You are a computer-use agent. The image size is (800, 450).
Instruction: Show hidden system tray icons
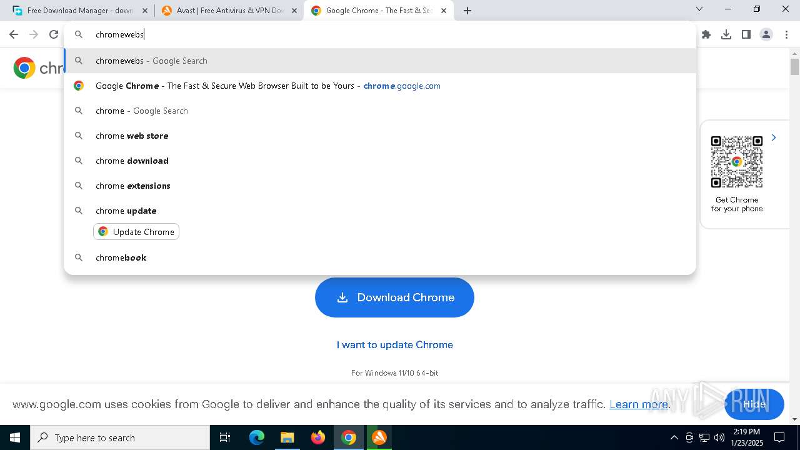click(674, 437)
